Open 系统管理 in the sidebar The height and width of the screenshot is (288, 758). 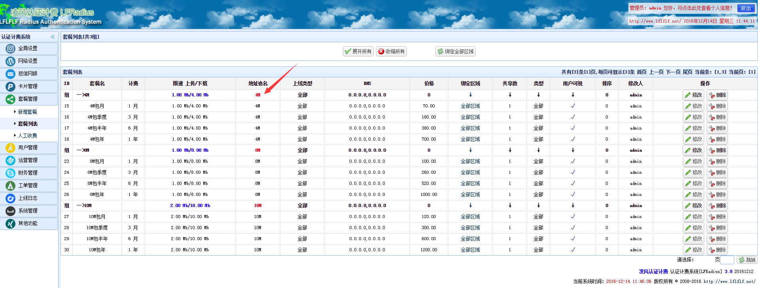click(x=28, y=211)
